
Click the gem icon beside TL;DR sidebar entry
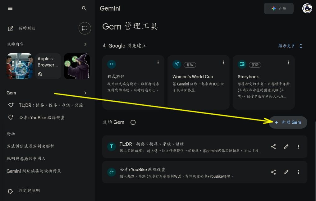[10, 105]
